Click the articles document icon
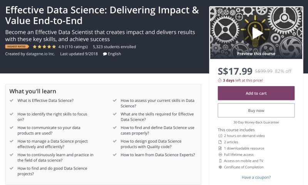Screen dimensions: 308x185 (x=220, y=142)
